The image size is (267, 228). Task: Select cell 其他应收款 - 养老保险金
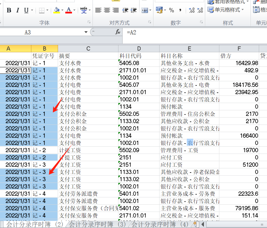tap(189, 172)
